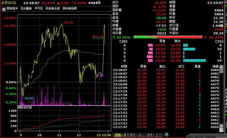
Task: Click the 成交值 value 1.44億
Action: pyautogui.click(x=218, y=26)
